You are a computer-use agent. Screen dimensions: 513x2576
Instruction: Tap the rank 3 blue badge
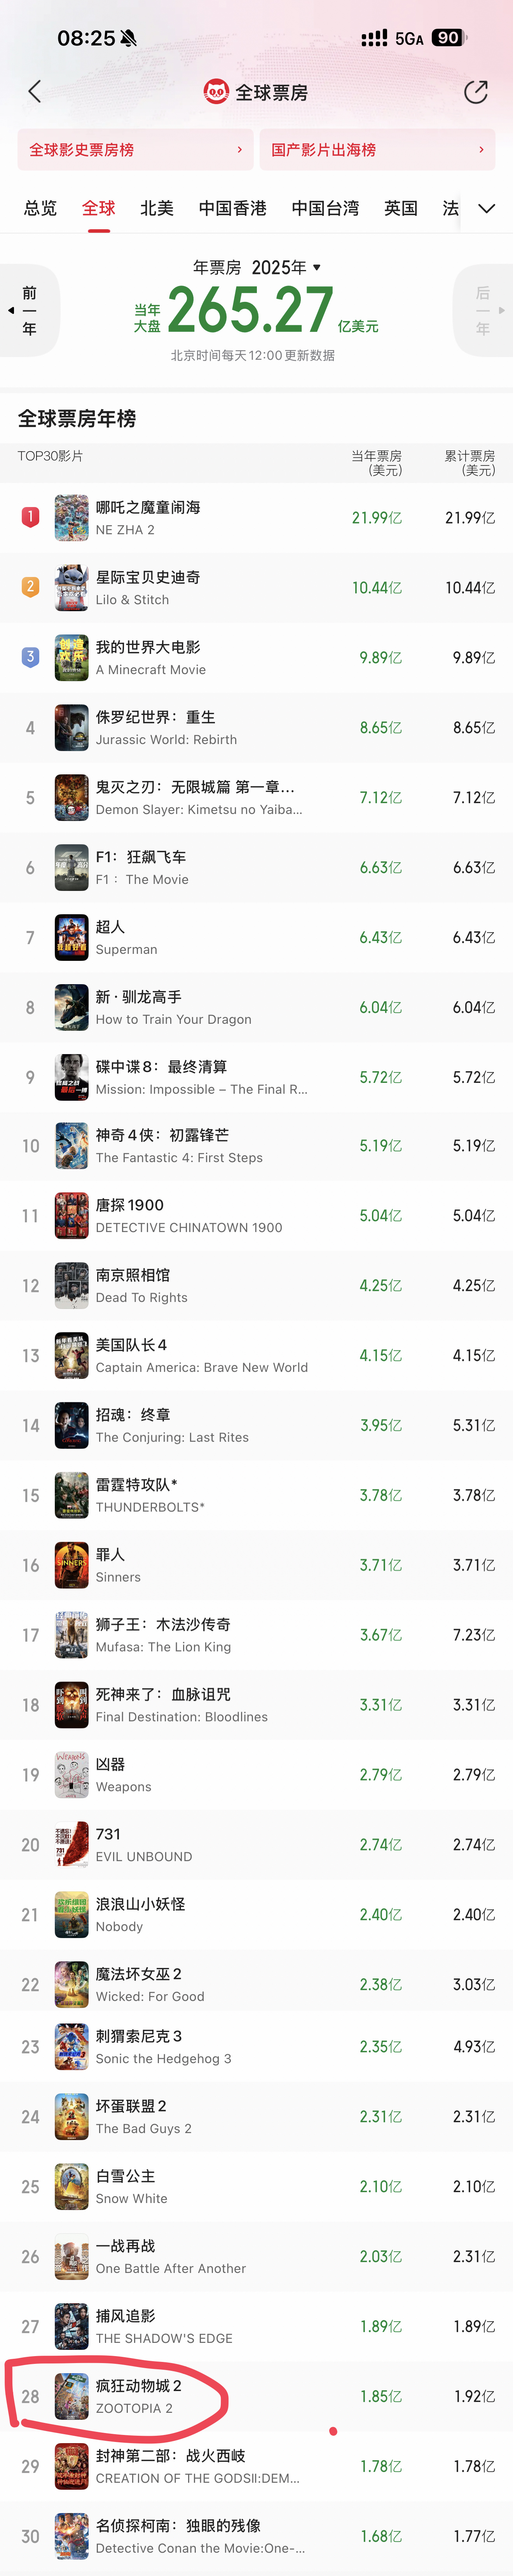[30, 657]
